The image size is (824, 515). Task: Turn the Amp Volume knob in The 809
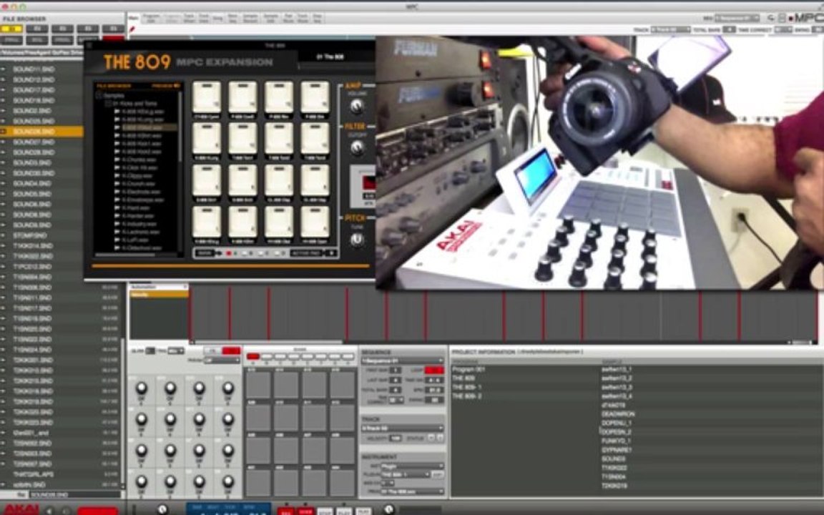[x=357, y=107]
